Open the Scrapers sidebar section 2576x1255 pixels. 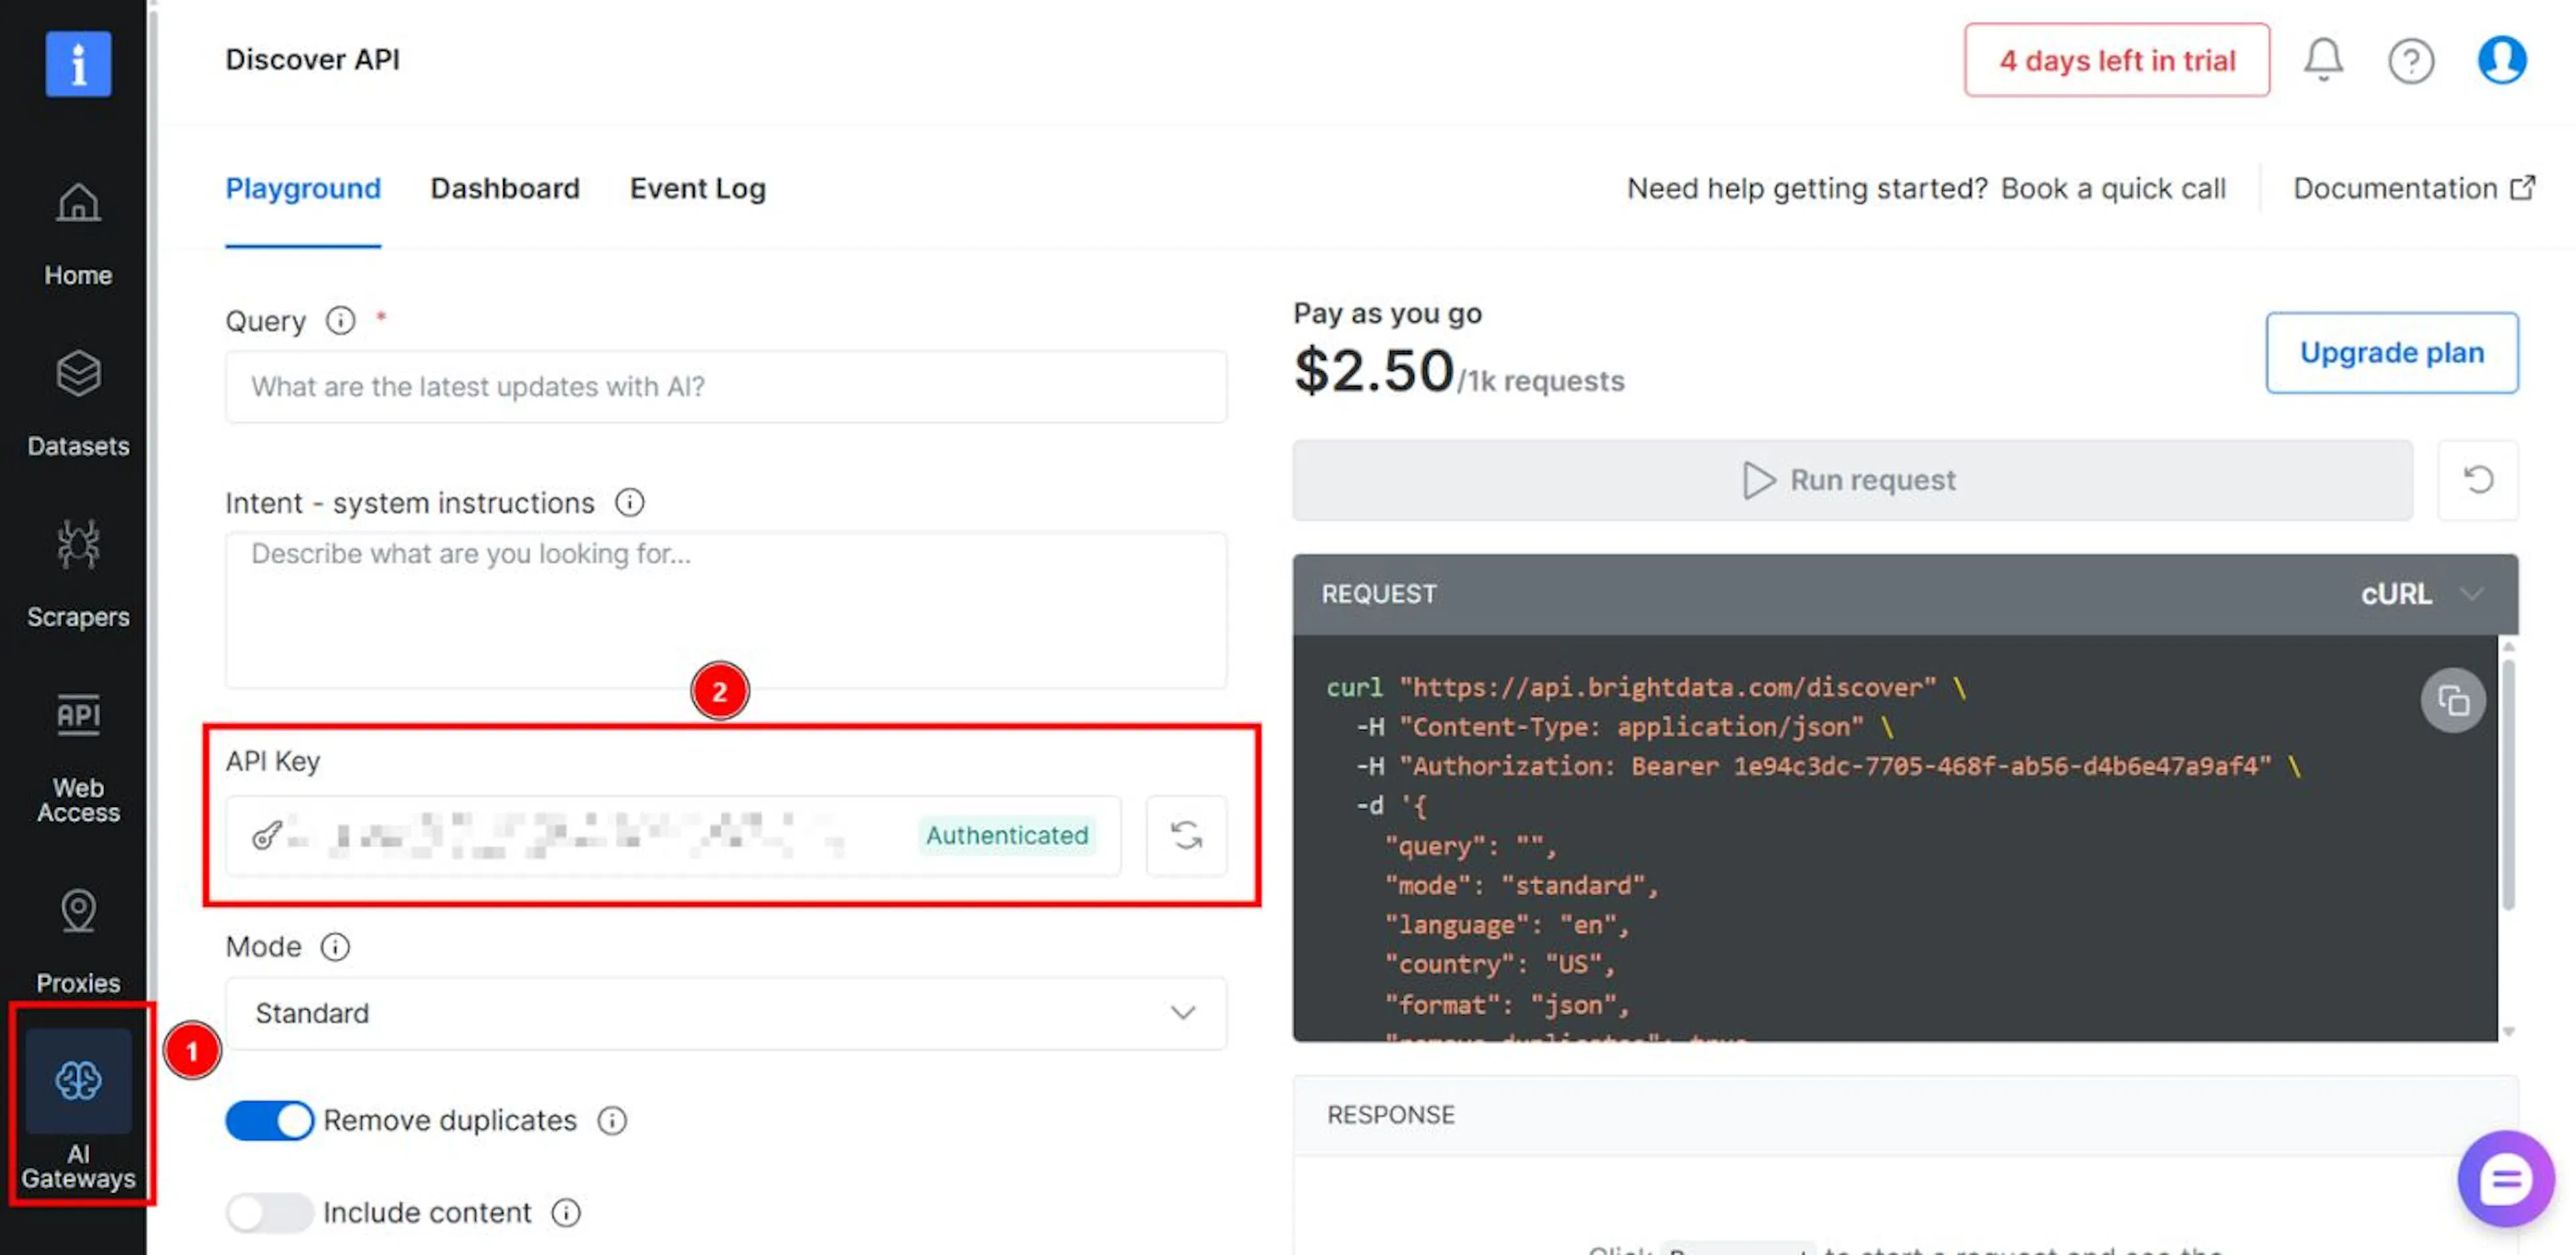78,574
